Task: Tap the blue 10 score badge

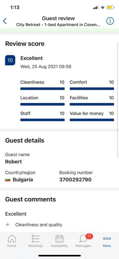Action: pyautogui.click(x=10, y=60)
